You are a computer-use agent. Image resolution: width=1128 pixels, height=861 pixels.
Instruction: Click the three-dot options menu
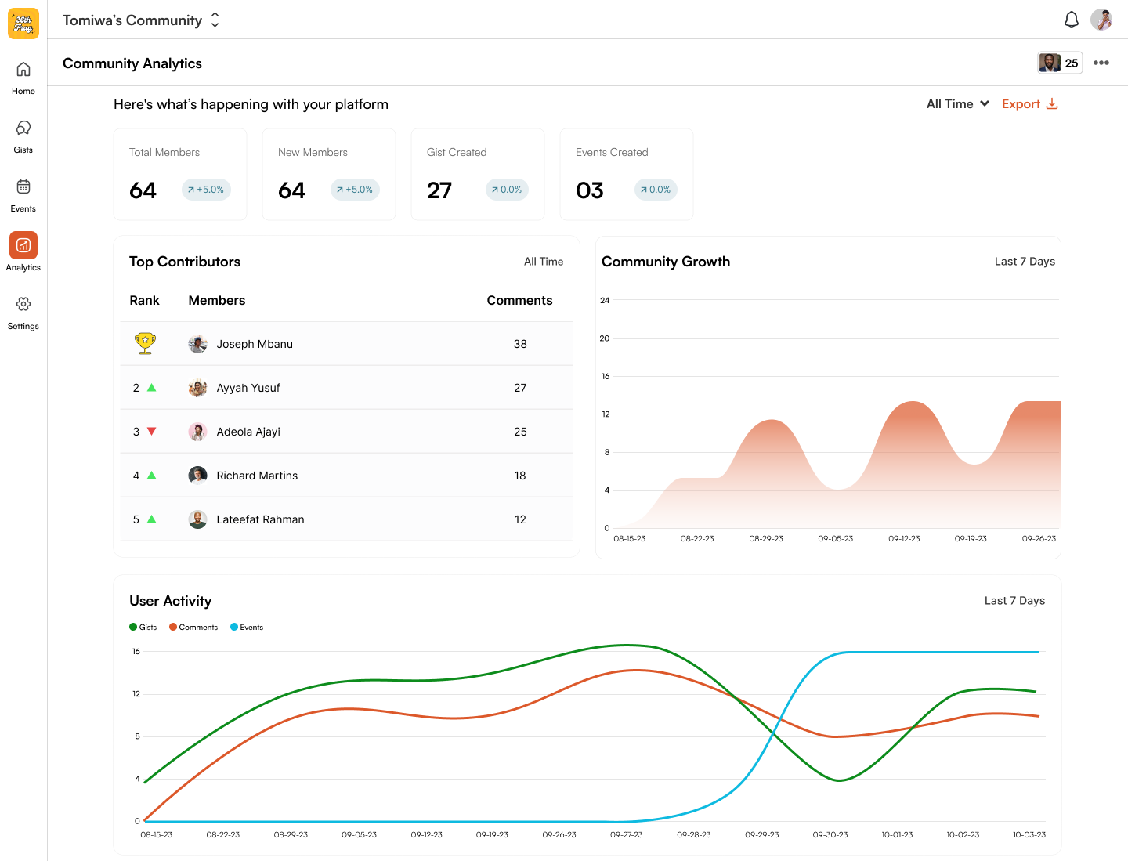click(x=1101, y=63)
